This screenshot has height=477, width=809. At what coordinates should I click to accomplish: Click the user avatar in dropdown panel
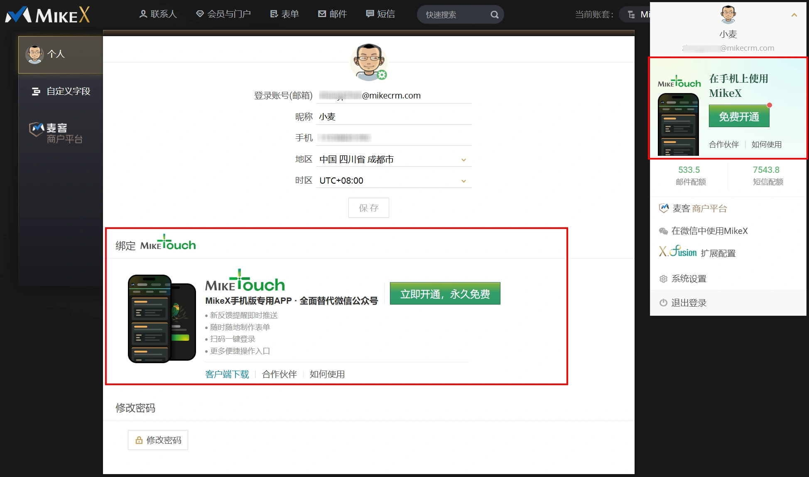pyautogui.click(x=728, y=15)
